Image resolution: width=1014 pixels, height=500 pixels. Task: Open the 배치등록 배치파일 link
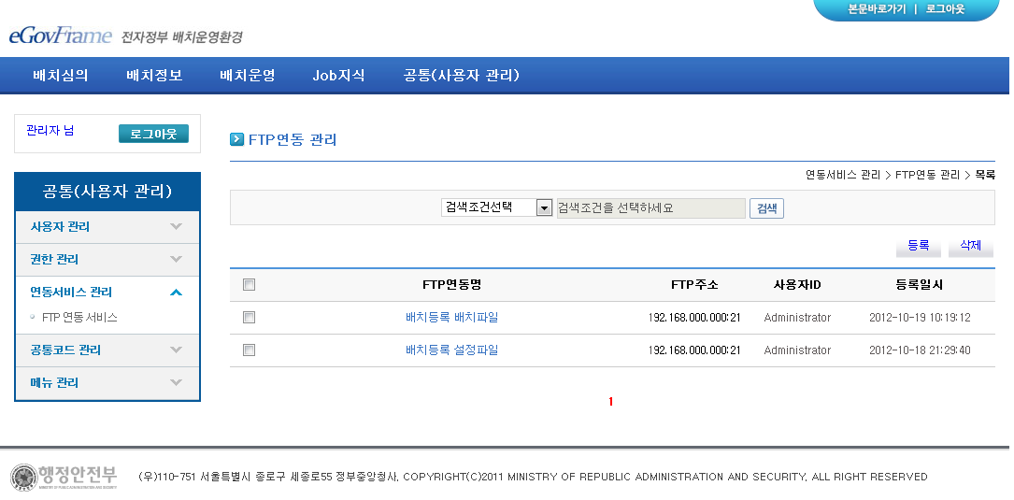[451, 318]
